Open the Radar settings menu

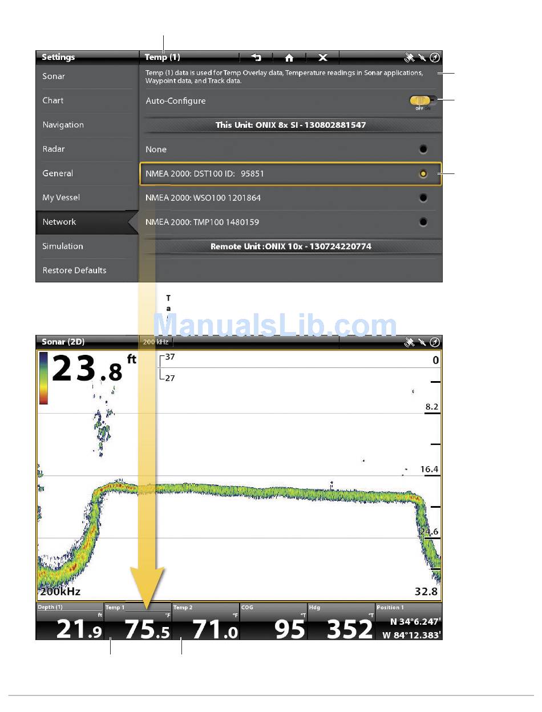tap(87, 149)
